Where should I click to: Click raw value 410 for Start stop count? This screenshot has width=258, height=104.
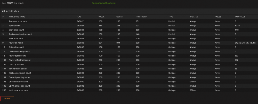[237, 30]
